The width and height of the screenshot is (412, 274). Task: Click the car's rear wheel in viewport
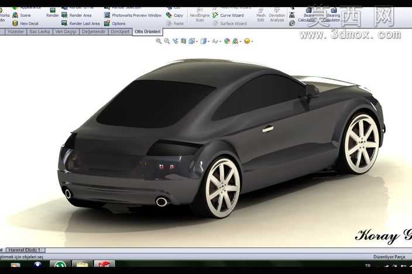pyautogui.click(x=222, y=188)
